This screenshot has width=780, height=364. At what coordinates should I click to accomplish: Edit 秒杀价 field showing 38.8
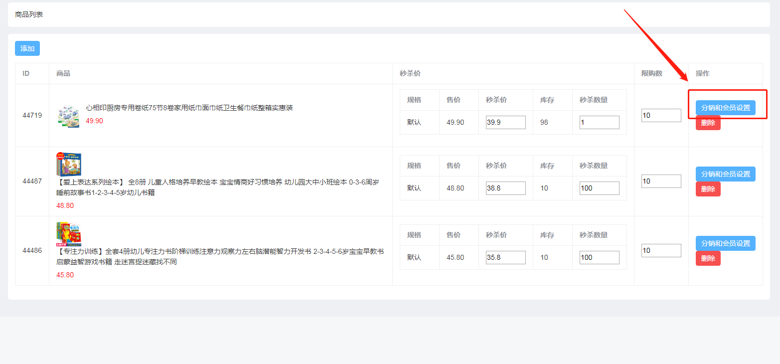505,188
